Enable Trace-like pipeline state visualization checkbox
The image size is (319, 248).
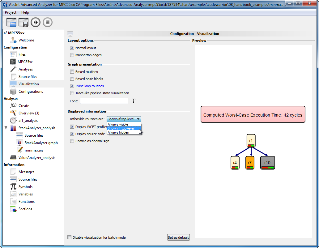72,93
